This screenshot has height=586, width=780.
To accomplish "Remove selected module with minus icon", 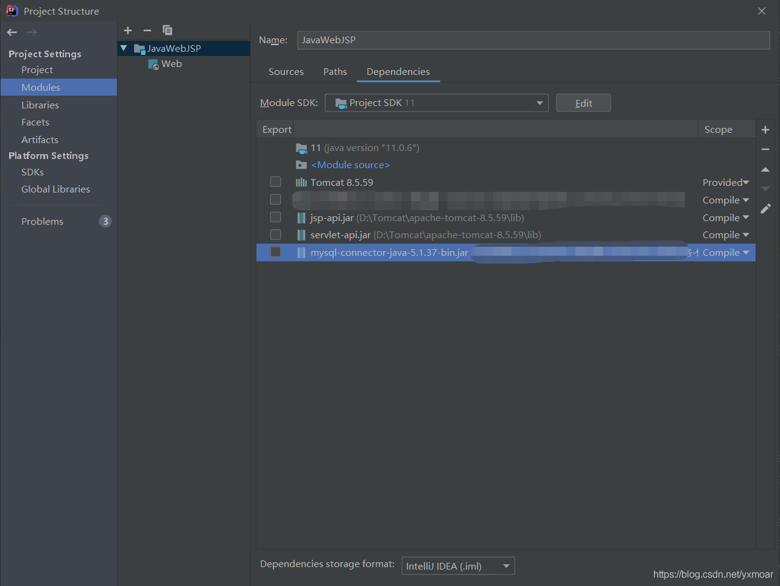I will pos(147,30).
